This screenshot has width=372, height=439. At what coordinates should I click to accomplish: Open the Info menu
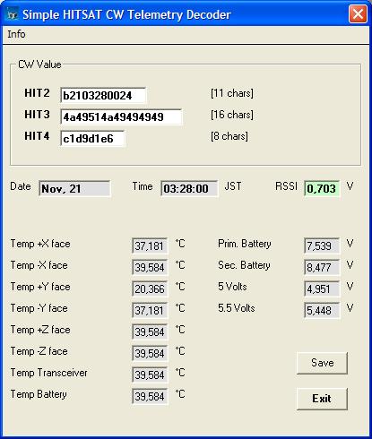click(x=16, y=34)
